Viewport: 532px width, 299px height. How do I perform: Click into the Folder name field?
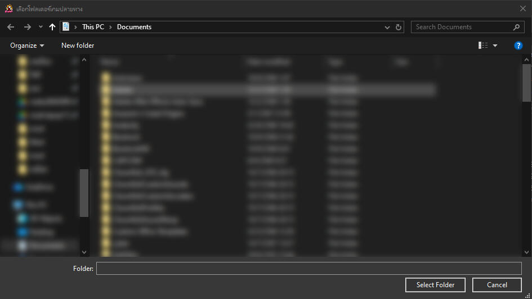(x=309, y=269)
